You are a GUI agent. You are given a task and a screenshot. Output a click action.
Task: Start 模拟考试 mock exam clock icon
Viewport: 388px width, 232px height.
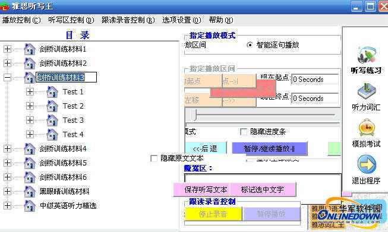coord(367,128)
